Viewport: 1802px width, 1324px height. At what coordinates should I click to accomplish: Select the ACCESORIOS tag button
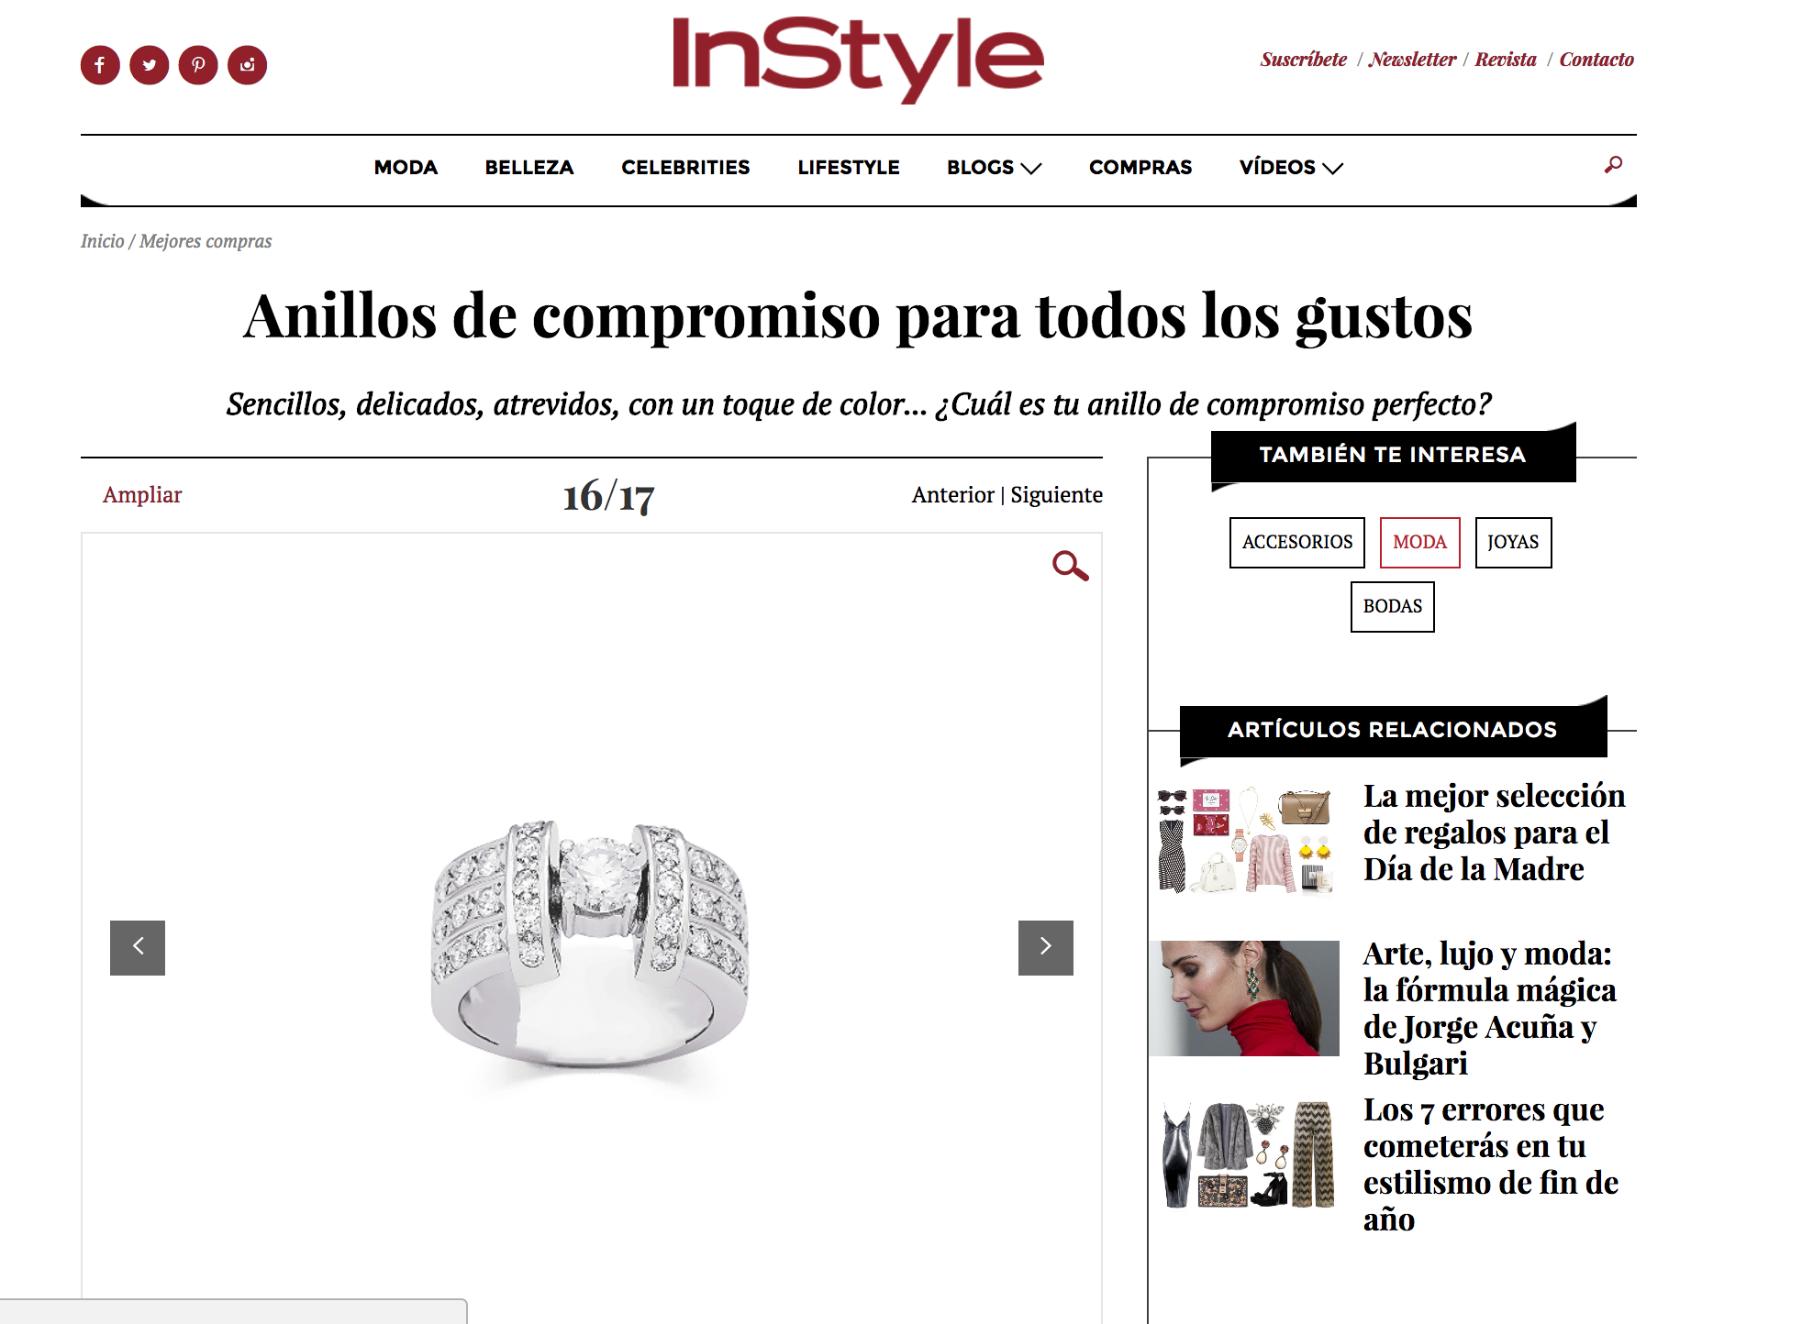coord(1297,542)
